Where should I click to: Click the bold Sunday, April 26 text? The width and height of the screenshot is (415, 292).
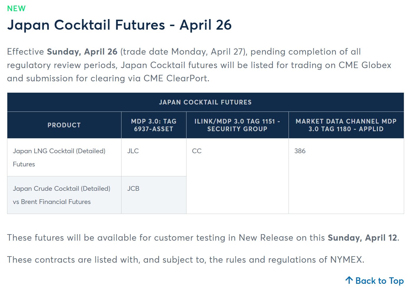(x=82, y=52)
